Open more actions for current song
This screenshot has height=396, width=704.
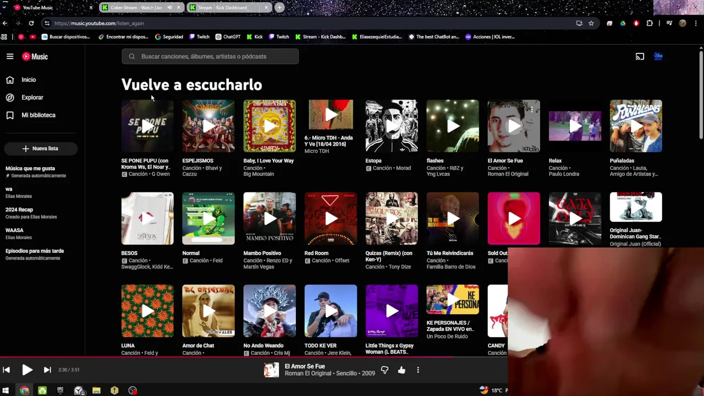point(418,370)
